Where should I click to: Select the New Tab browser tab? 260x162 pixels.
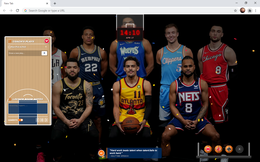(x=24, y=4)
